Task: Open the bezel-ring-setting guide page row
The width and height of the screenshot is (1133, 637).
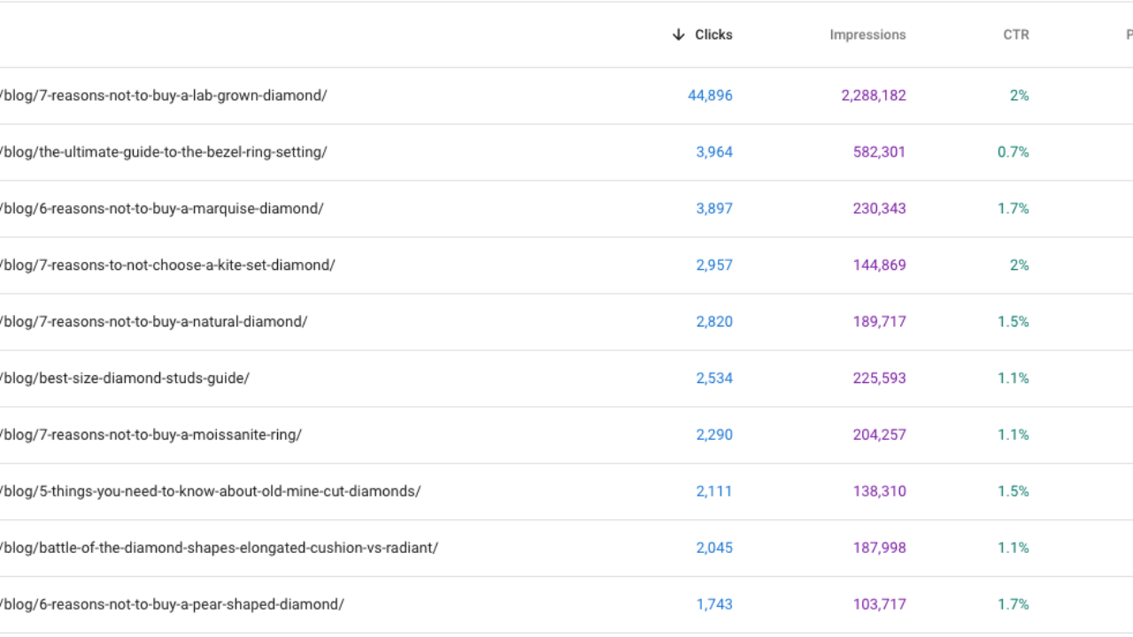Action: tap(566, 152)
